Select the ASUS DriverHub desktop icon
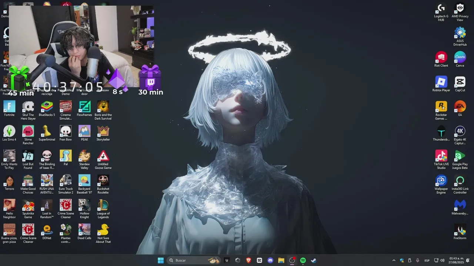Screen dimensions: 474x266 [x=460, y=37]
